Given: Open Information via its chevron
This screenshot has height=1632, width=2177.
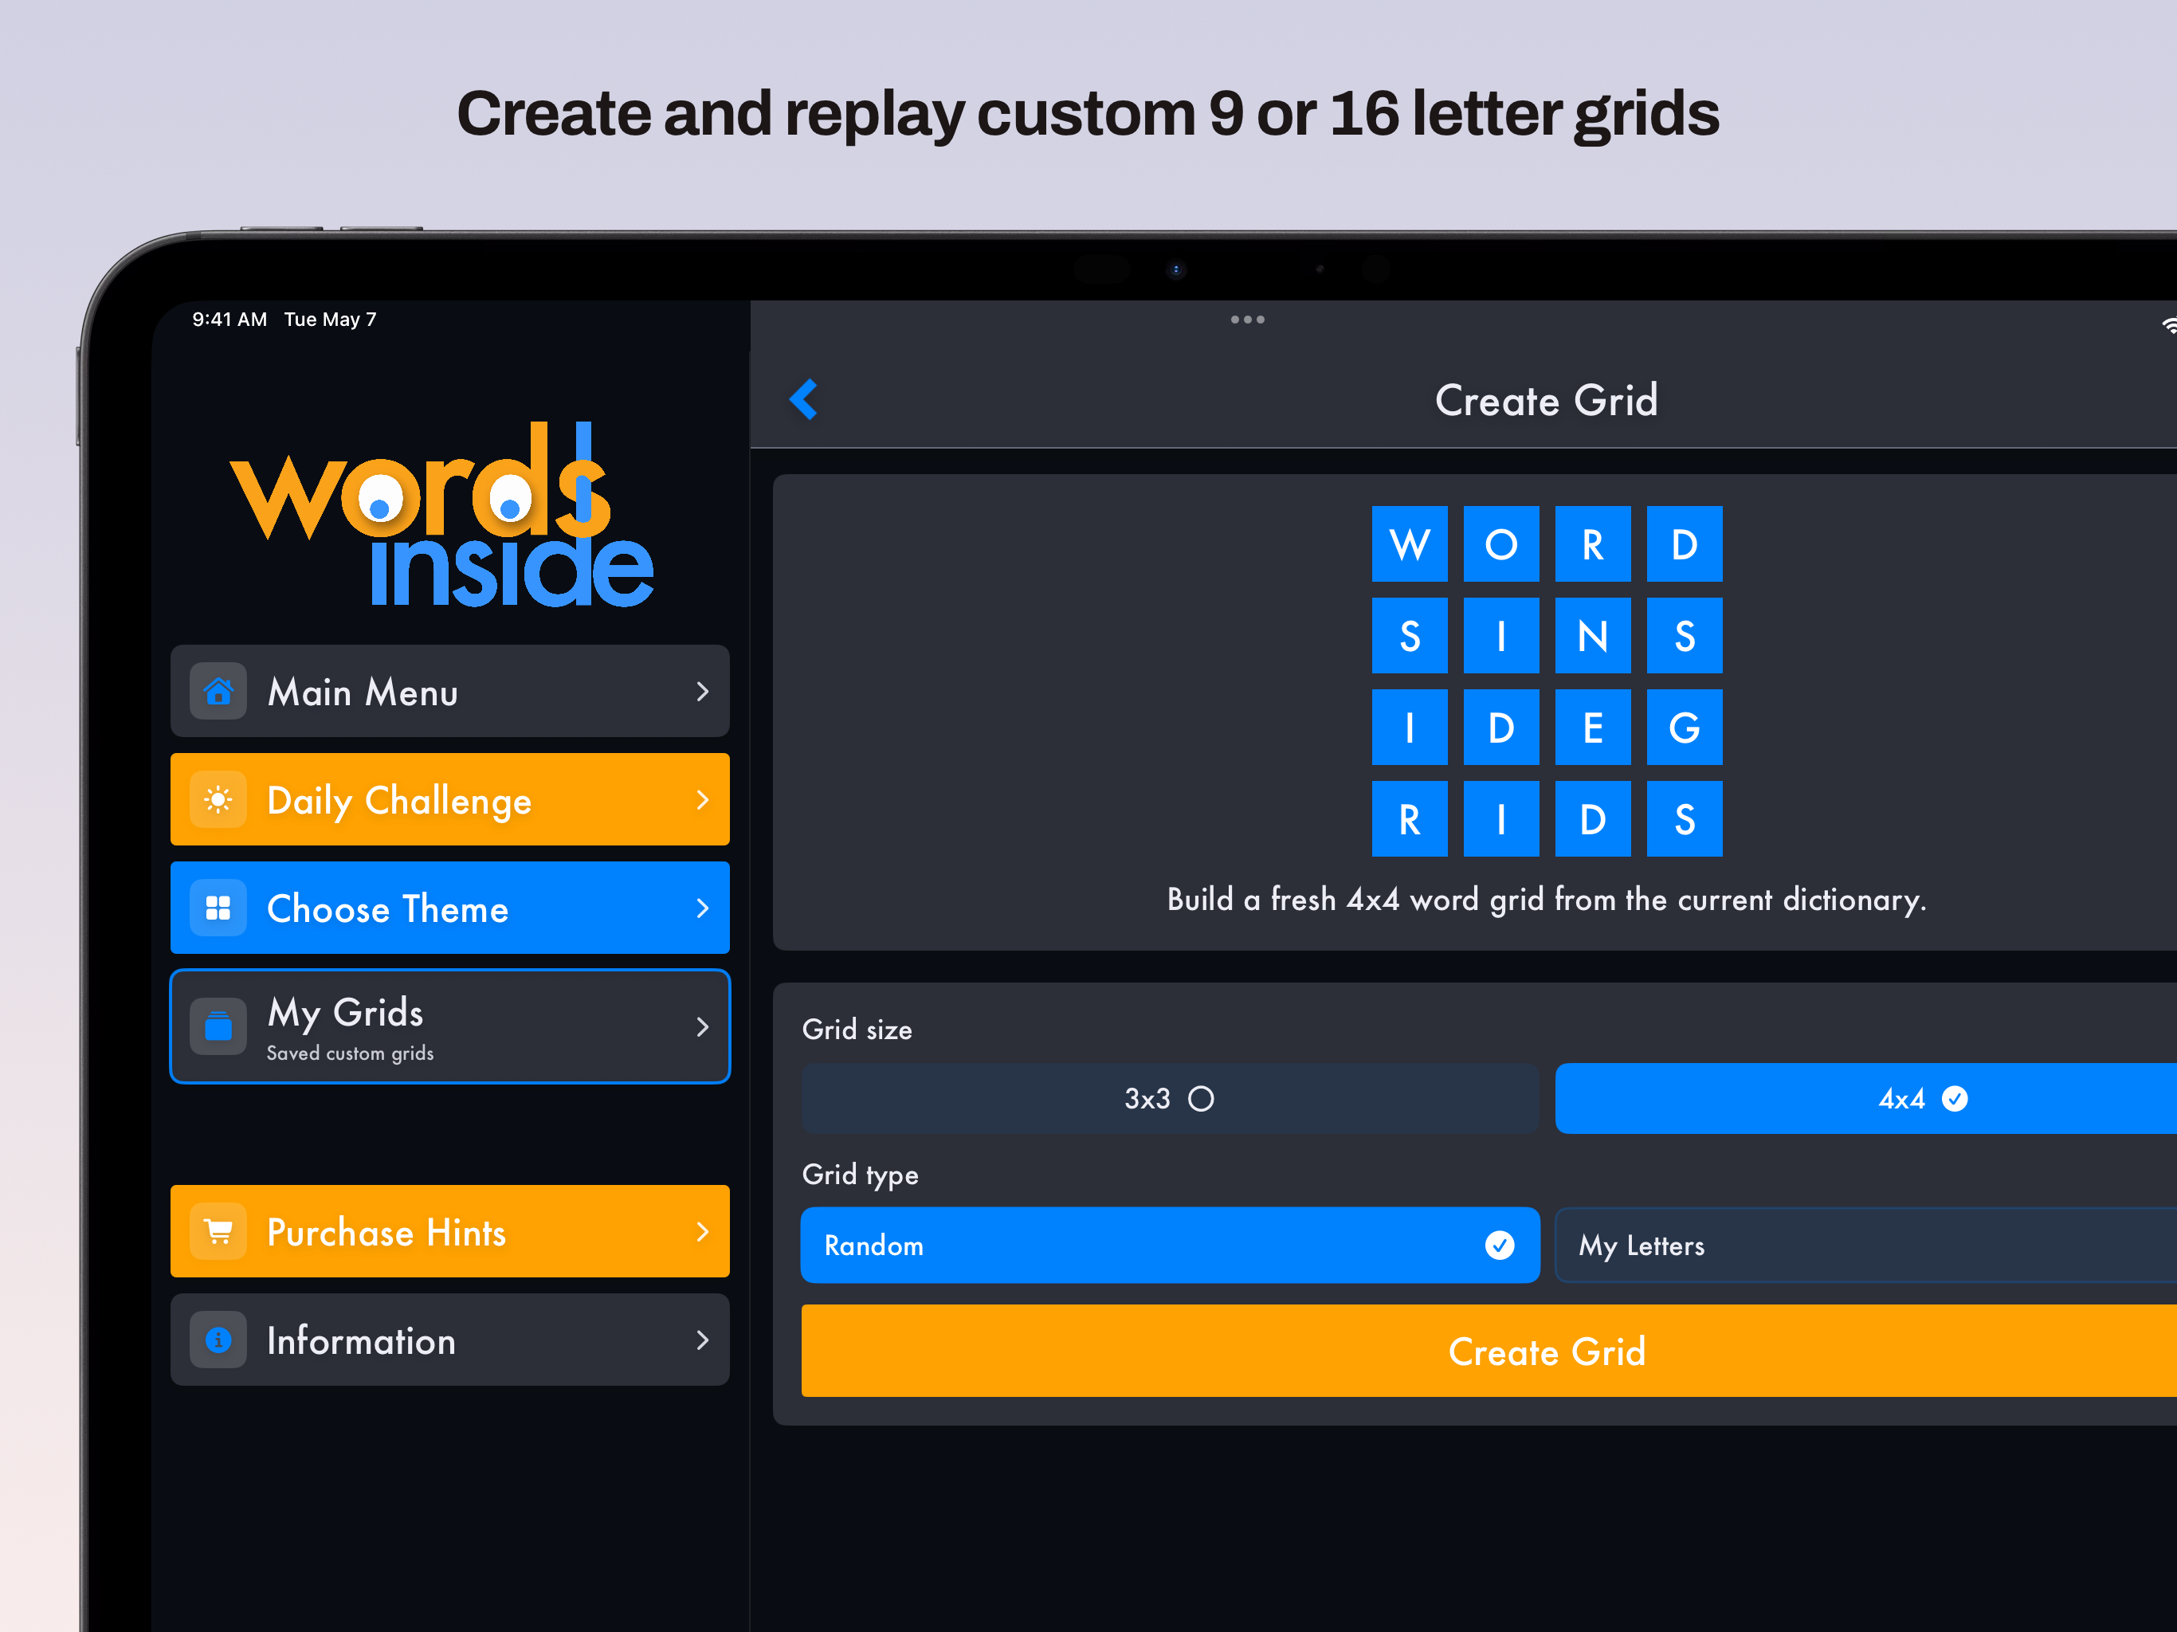Looking at the screenshot, I should click(x=703, y=1340).
